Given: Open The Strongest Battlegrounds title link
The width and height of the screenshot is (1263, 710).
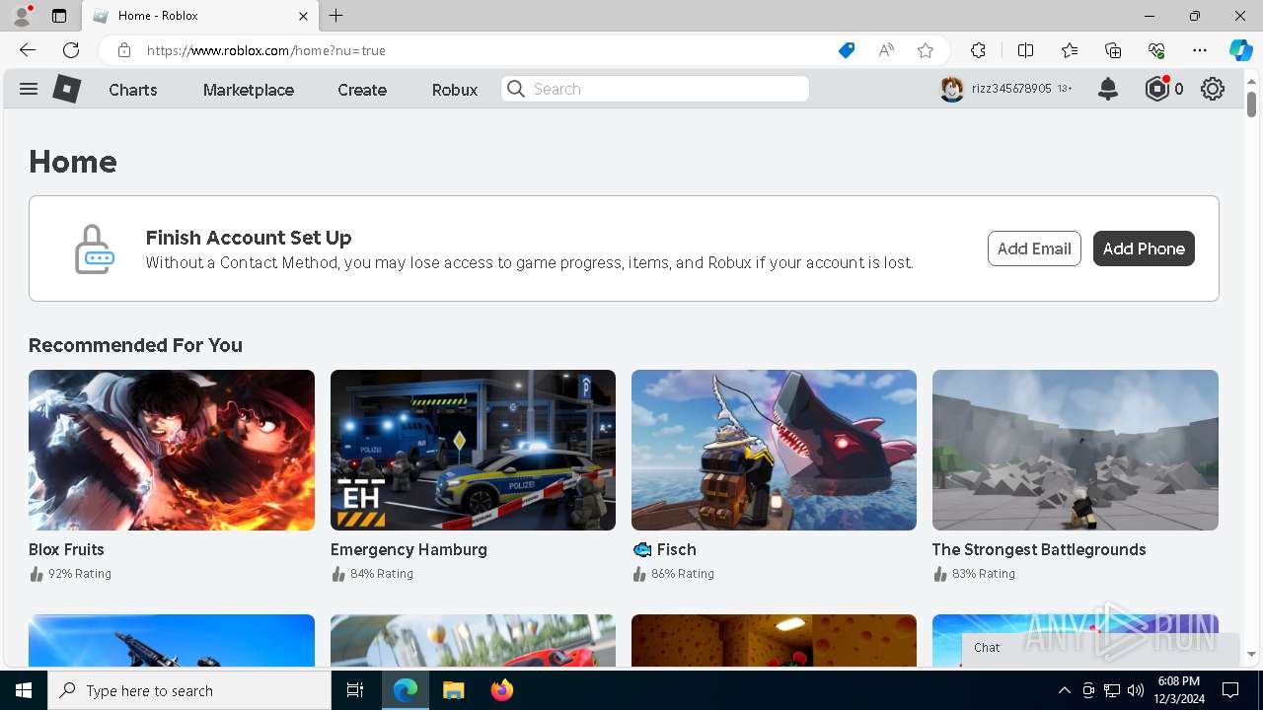Looking at the screenshot, I should click(x=1039, y=549).
